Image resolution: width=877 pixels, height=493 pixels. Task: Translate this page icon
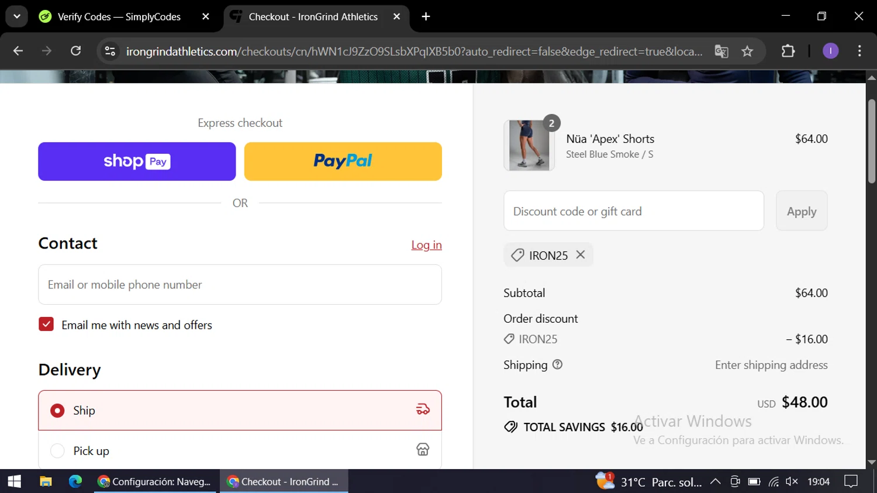point(721,51)
